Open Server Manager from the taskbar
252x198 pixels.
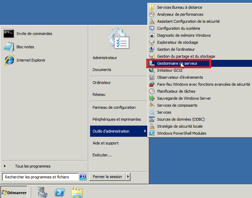tap(43, 192)
